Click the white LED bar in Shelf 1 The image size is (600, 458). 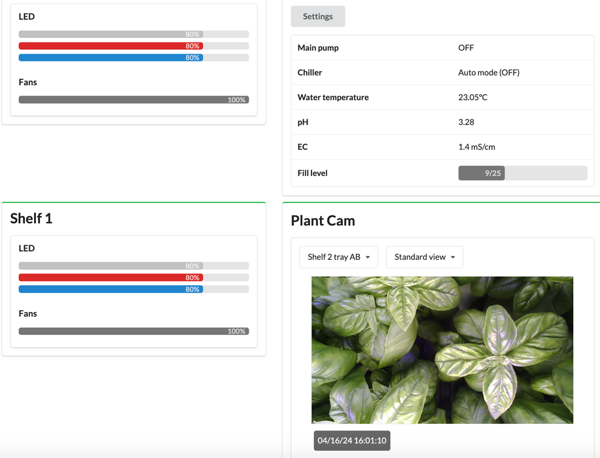tap(133, 266)
